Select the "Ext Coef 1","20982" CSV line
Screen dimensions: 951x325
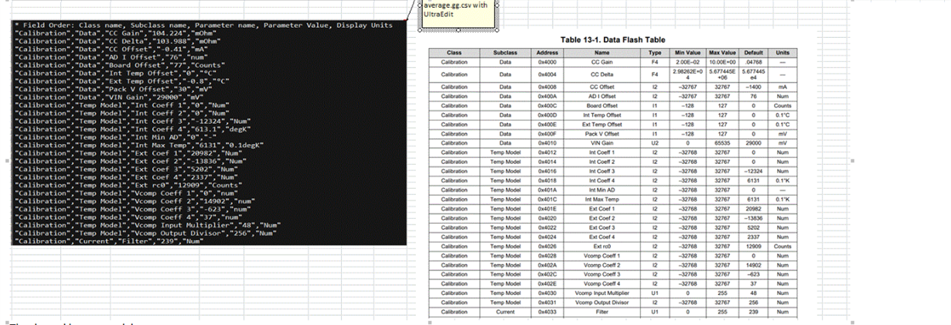(129, 153)
